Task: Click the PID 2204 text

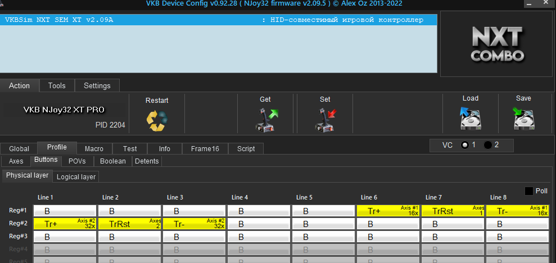Action: [x=110, y=125]
